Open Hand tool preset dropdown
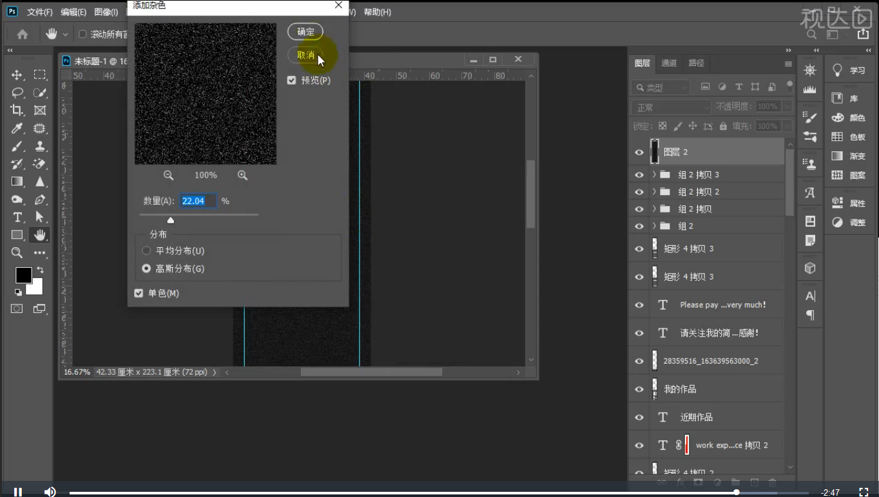Viewport: 879px width, 497px height. (65, 34)
